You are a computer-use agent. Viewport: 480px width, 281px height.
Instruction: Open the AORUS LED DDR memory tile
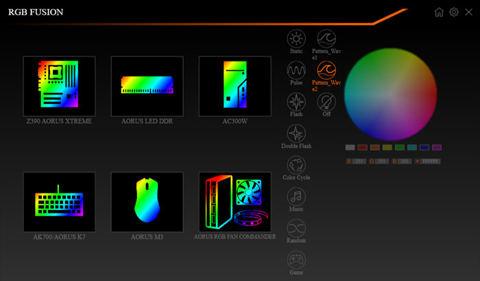point(147,86)
